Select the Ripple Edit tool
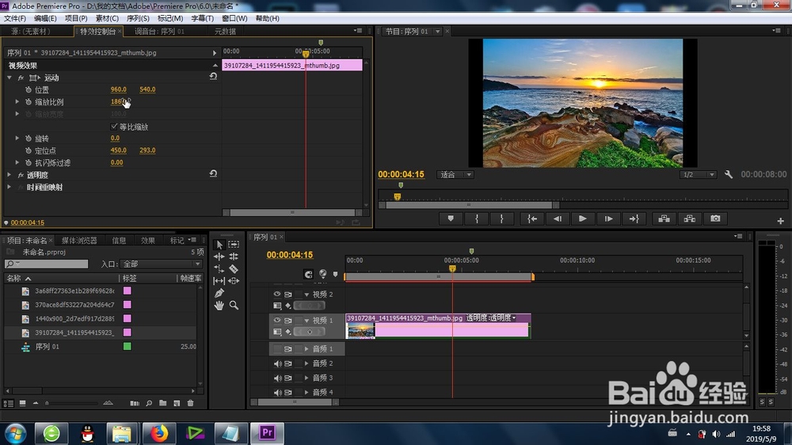This screenshot has height=445, width=792. (219, 257)
